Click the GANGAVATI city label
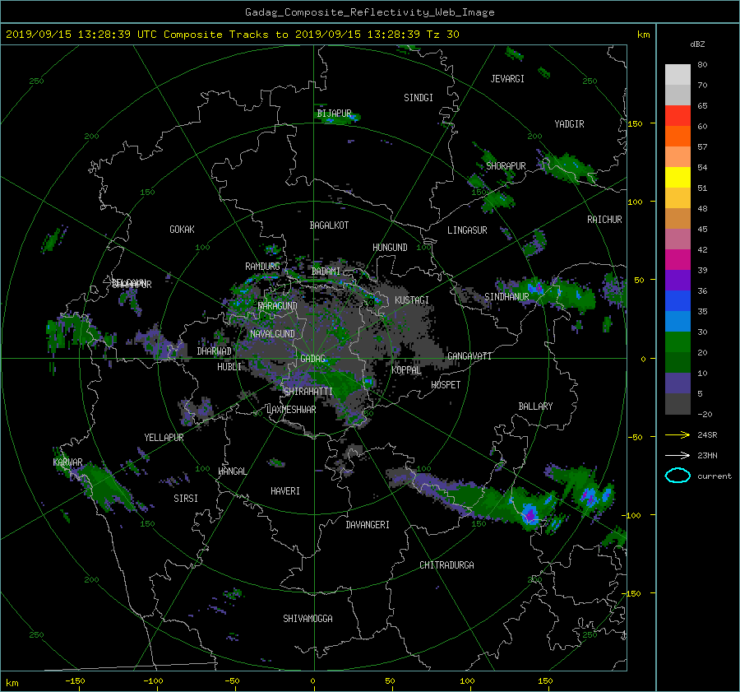This screenshot has height=692, width=740. (x=469, y=356)
